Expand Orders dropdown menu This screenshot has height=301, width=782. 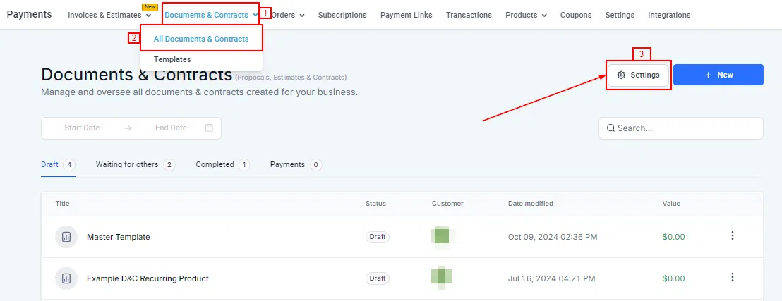pos(288,15)
